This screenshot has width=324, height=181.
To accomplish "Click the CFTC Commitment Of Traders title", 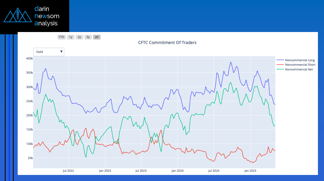I will [x=167, y=43].
